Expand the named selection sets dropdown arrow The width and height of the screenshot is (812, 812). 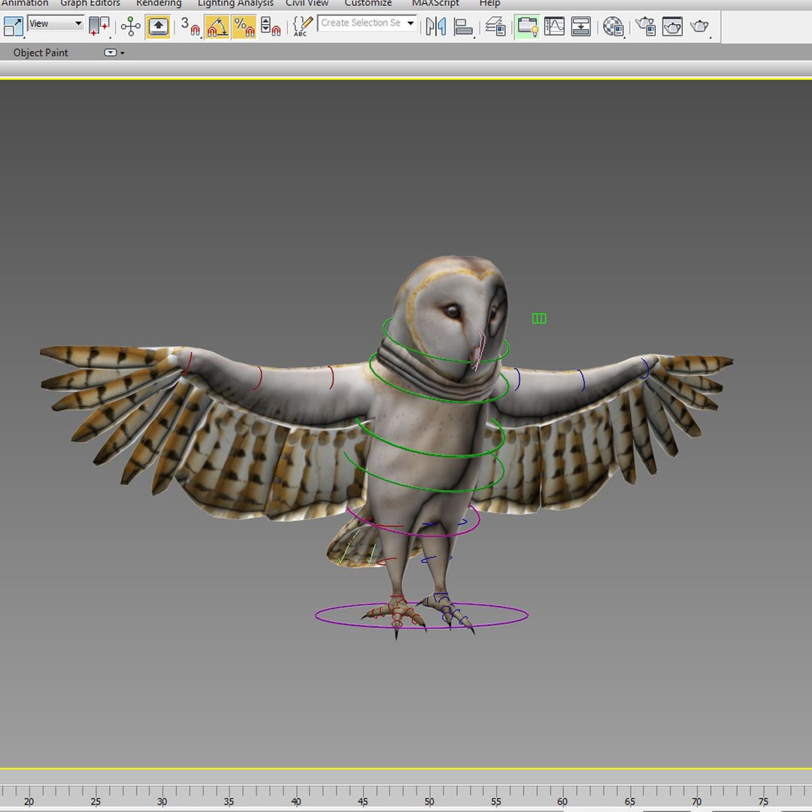pos(411,23)
